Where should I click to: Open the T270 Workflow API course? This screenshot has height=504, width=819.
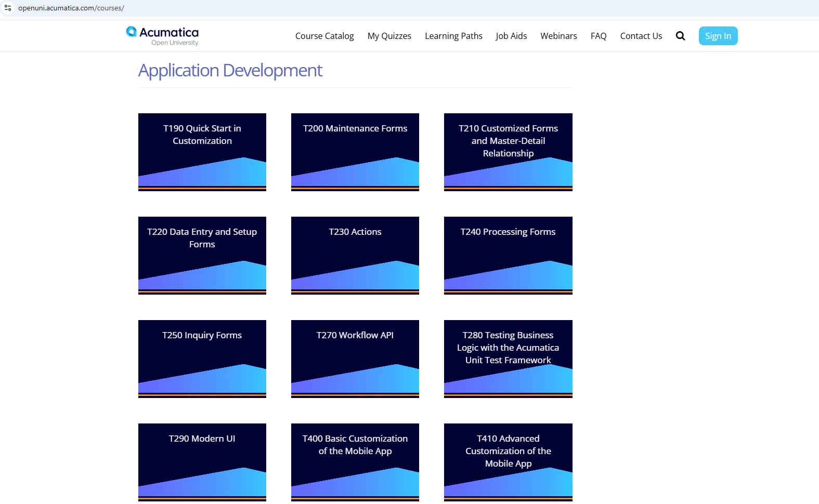pos(355,359)
